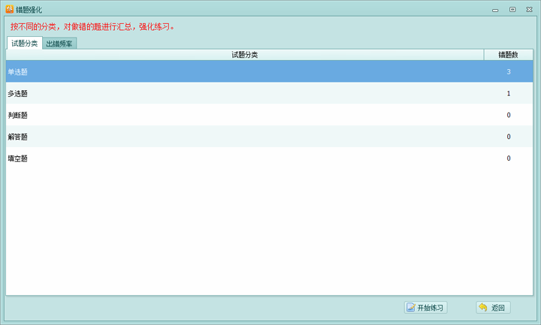Screen dimensions: 541x325
Task: Click the 填空题 error count cell
Action: (x=509, y=159)
